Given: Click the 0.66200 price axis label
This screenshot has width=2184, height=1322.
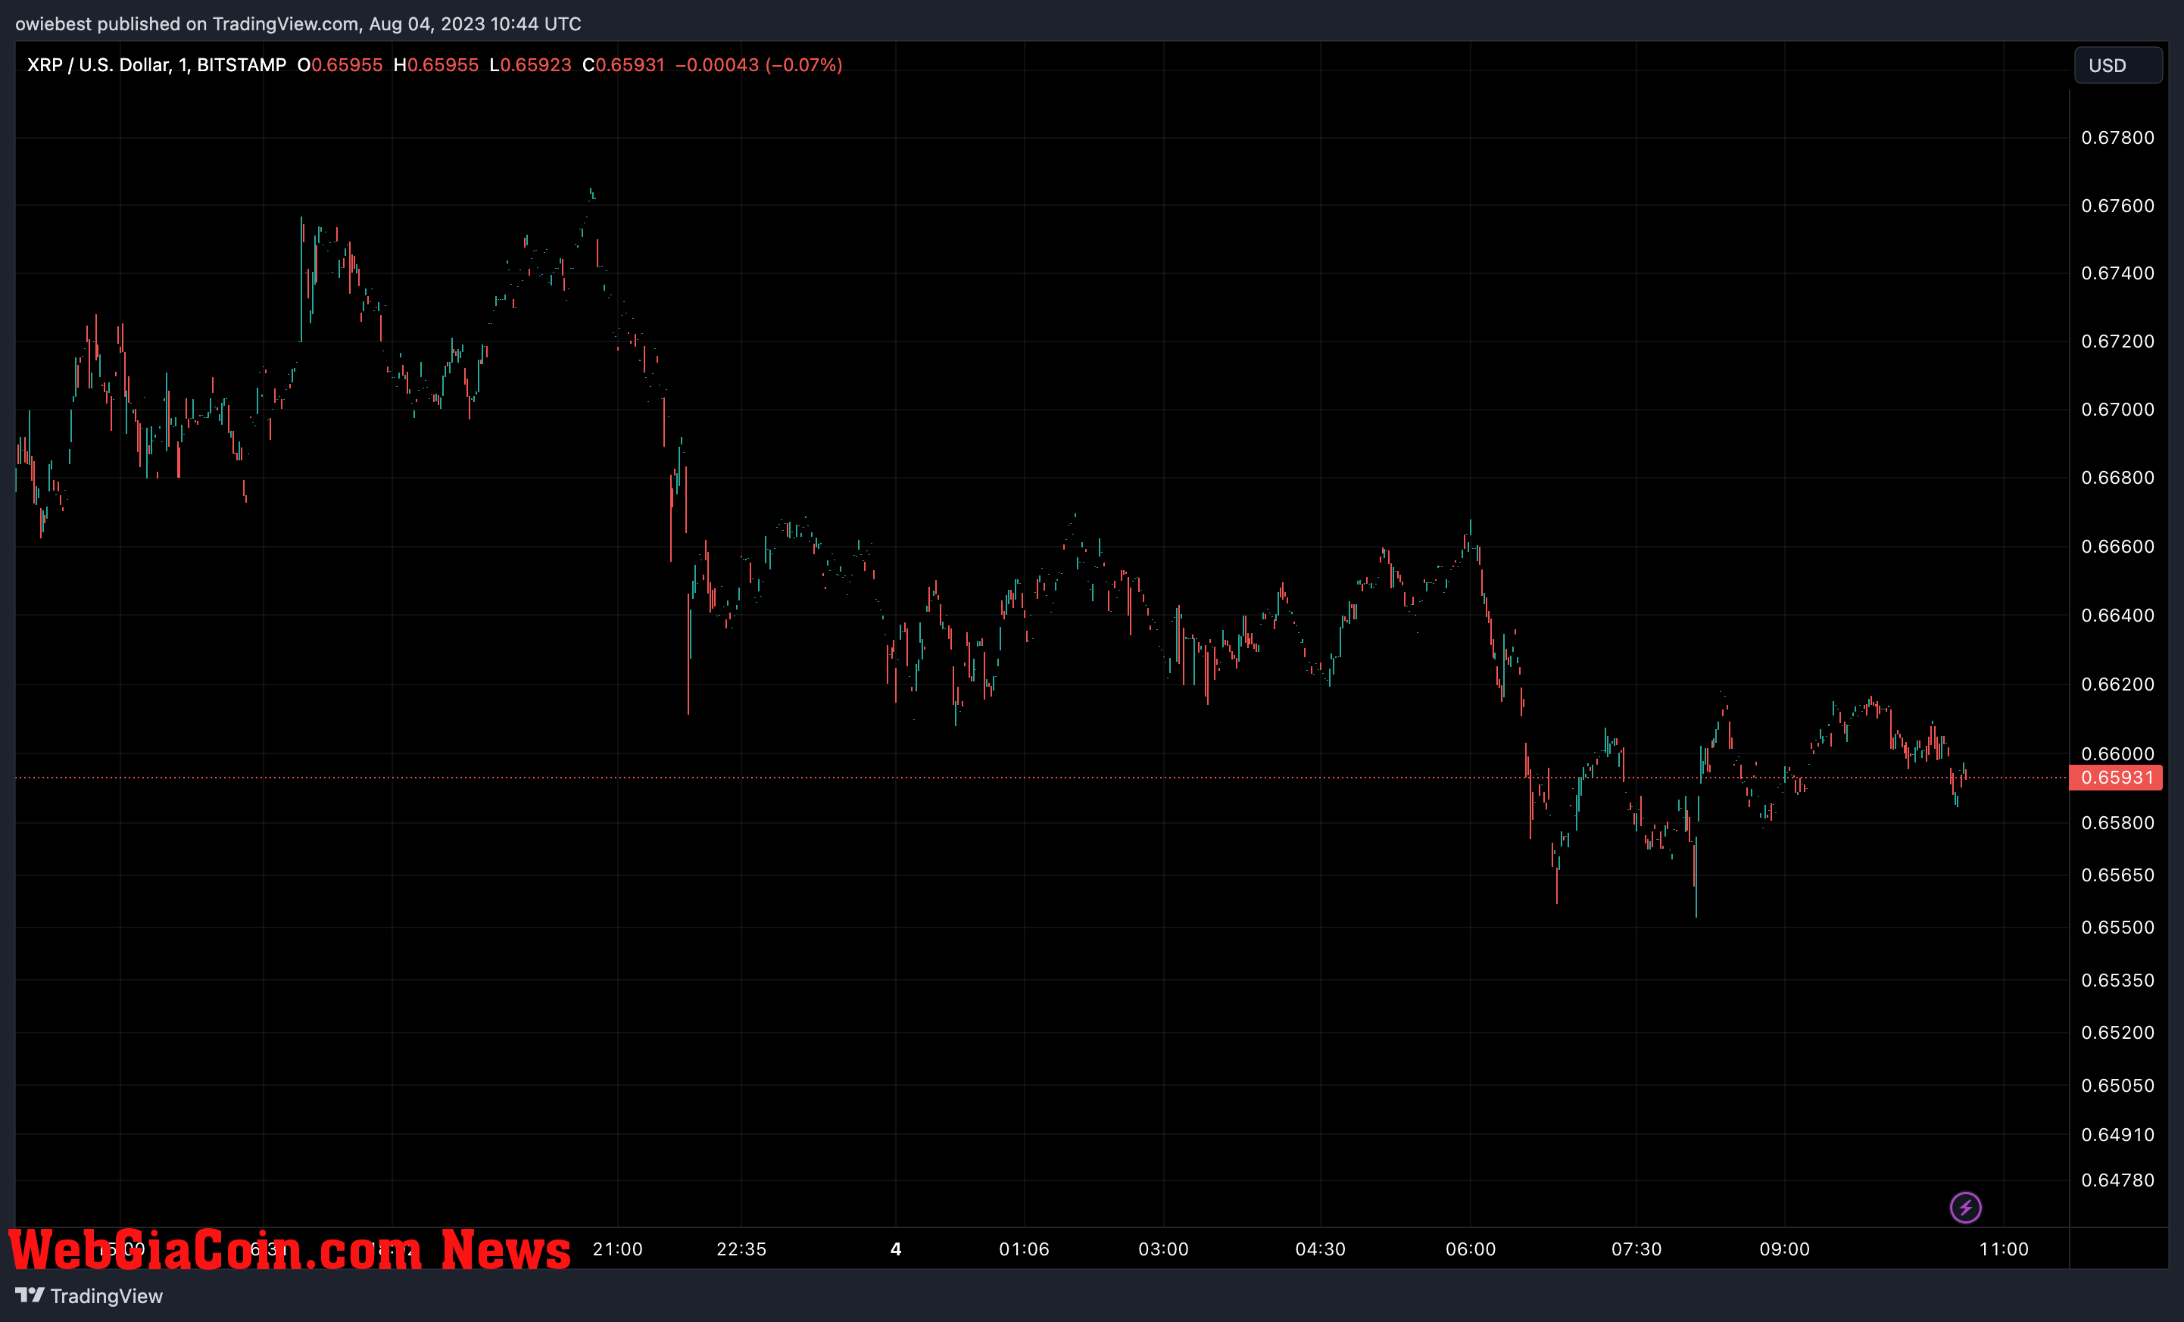Looking at the screenshot, I should click(2117, 684).
